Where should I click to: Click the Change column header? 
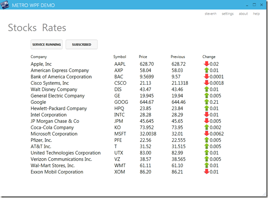pyautogui.click(x=209, y=57)
